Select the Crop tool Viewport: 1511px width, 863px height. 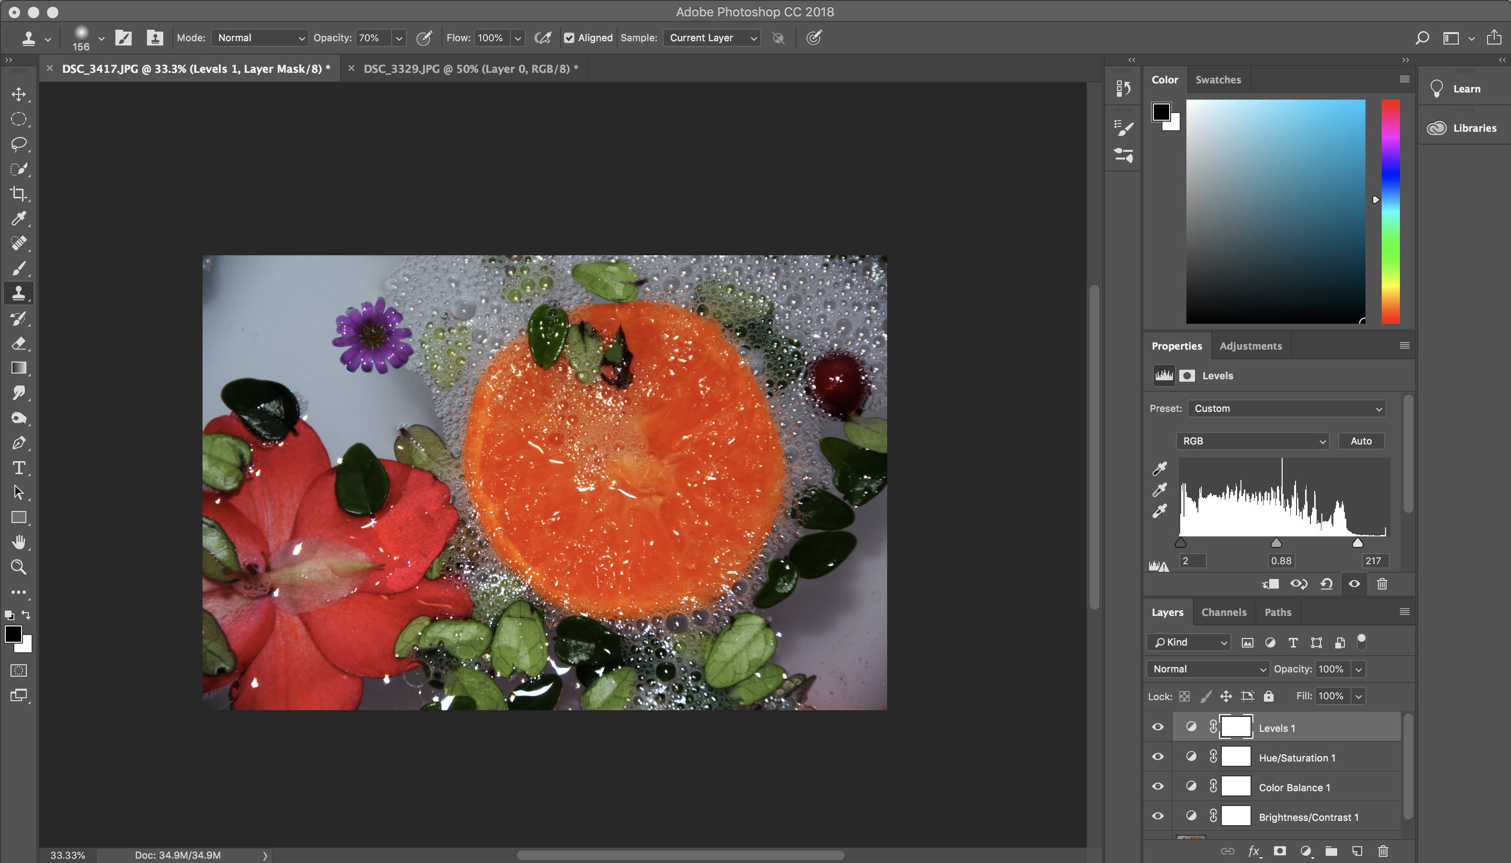[x=18, y=194]
